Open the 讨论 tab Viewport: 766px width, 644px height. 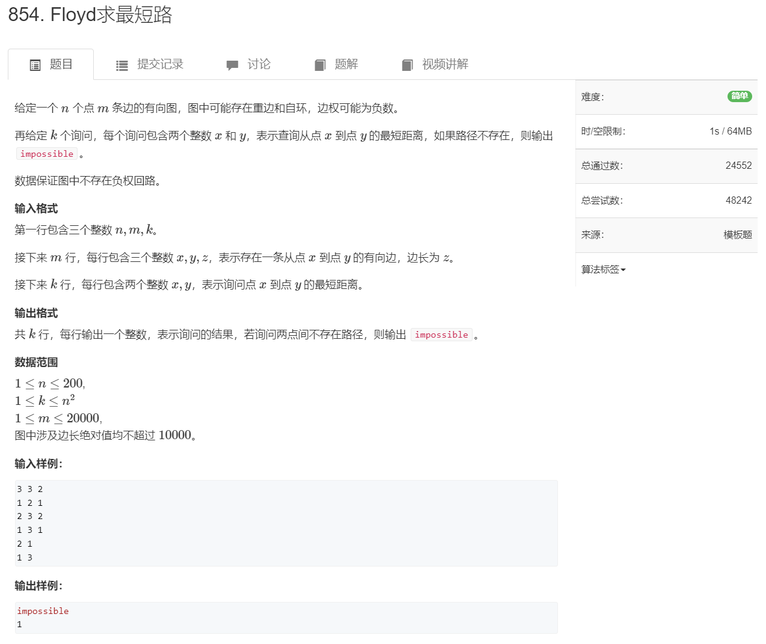[248, 64]
